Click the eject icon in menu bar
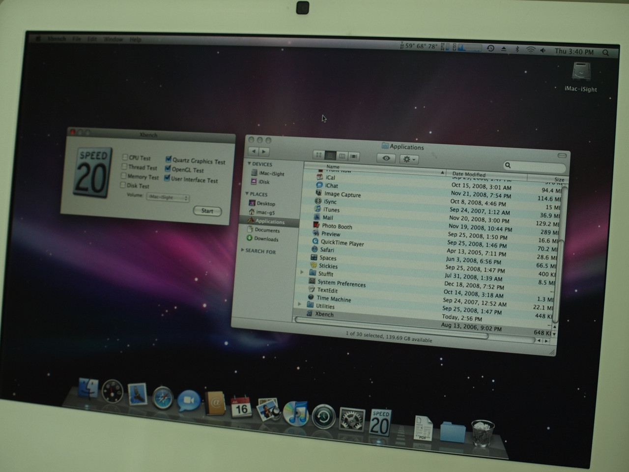 (x=504, y=49)
